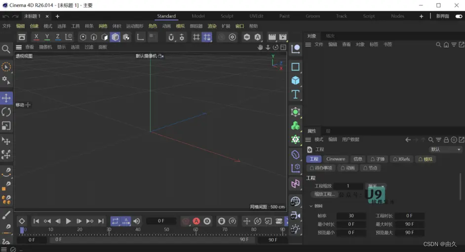Open the XRefs tab
The height and width of the screenshot is (252, 465).
coord(401,159)
